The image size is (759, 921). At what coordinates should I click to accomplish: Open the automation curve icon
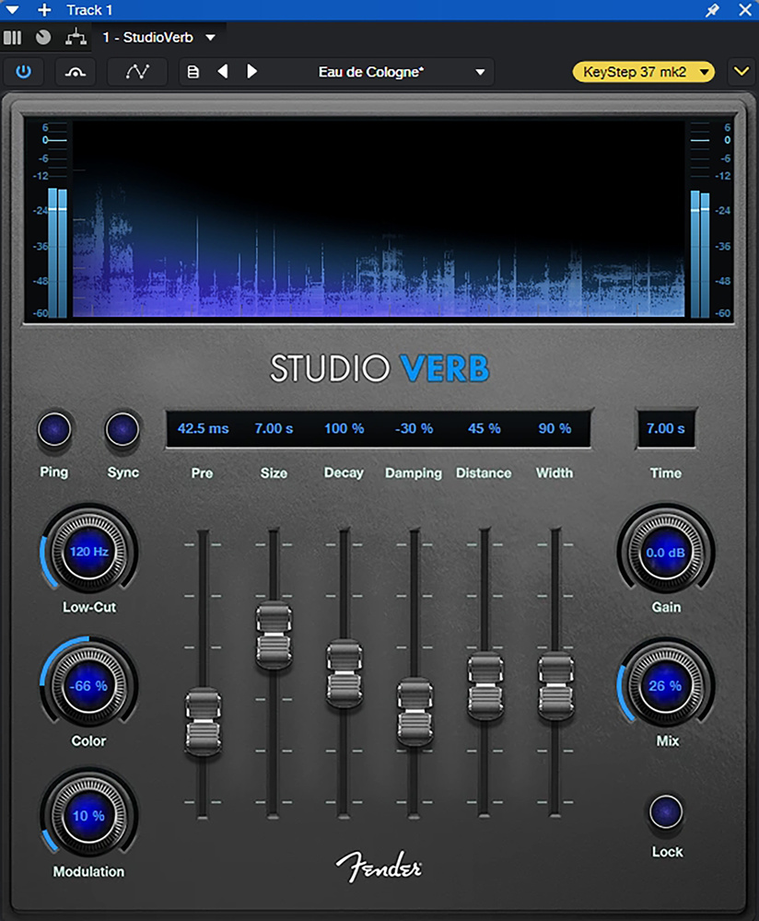click(137, 72)
